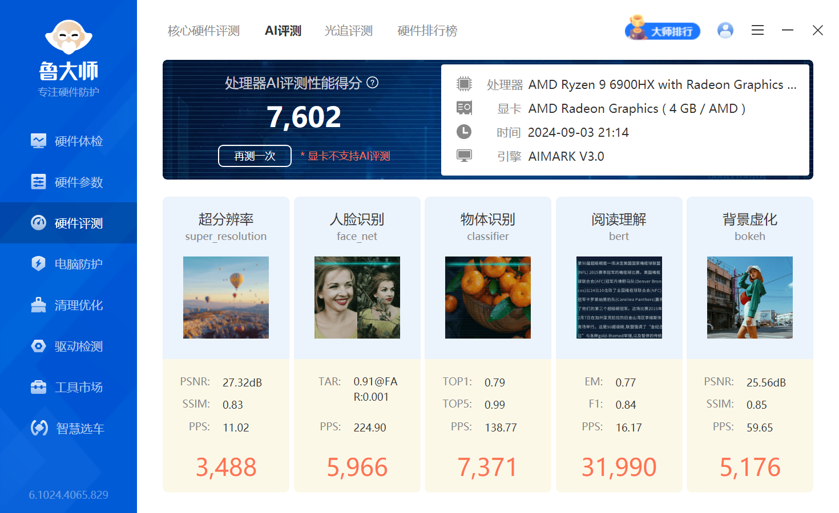This screenshot has width=839, height=513.
Task: Click the bert F1 value 0.84
Action: pos(626,405)
